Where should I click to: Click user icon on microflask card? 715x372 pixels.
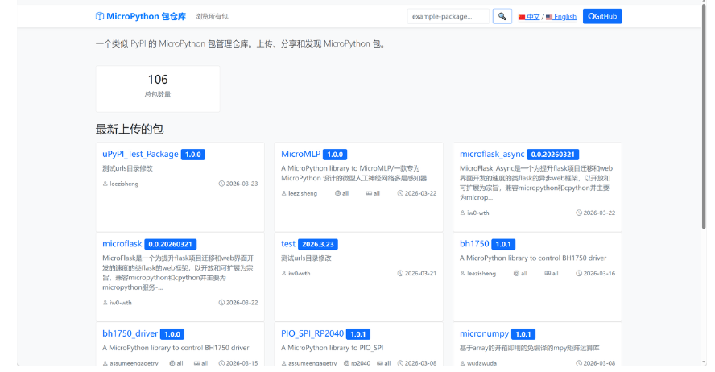click(x=105, y=303)
